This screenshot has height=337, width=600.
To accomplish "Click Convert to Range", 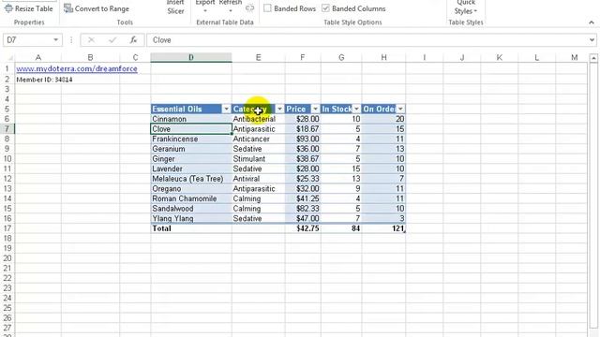I will coord(97,8).
